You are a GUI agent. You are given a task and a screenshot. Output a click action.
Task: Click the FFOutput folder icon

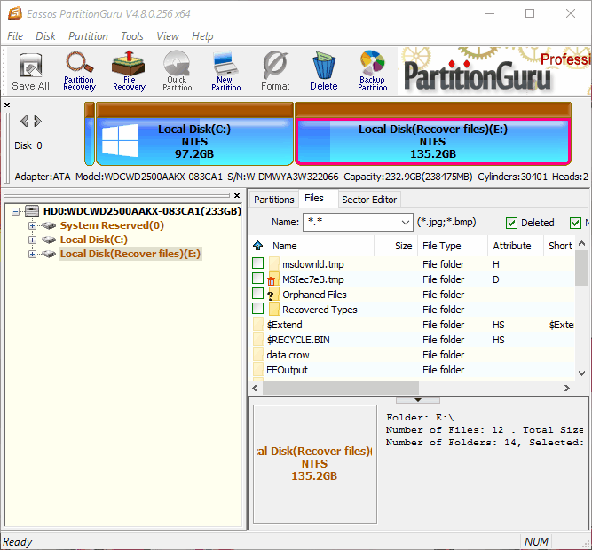click(x=258, y=370)
